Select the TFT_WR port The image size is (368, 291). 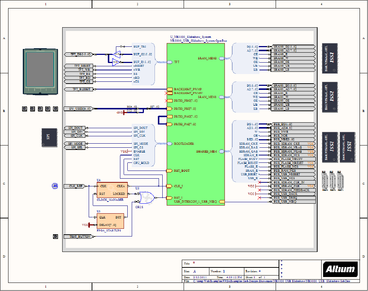point(78,70)
